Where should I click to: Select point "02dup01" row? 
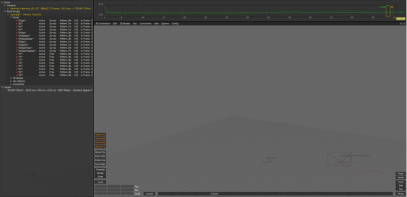[x=54, y=45]
